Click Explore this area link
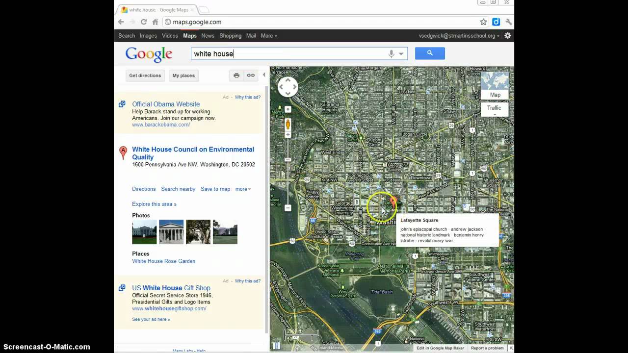628x353 pixels. [x=154, y=204]
